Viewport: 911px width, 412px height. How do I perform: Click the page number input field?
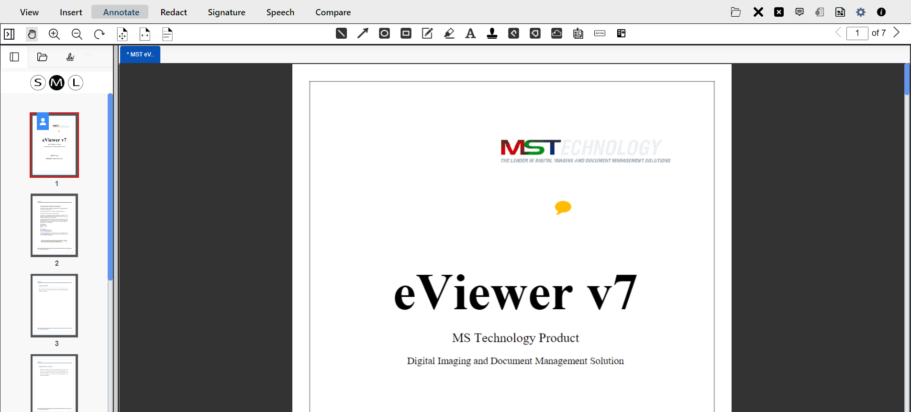857,33
